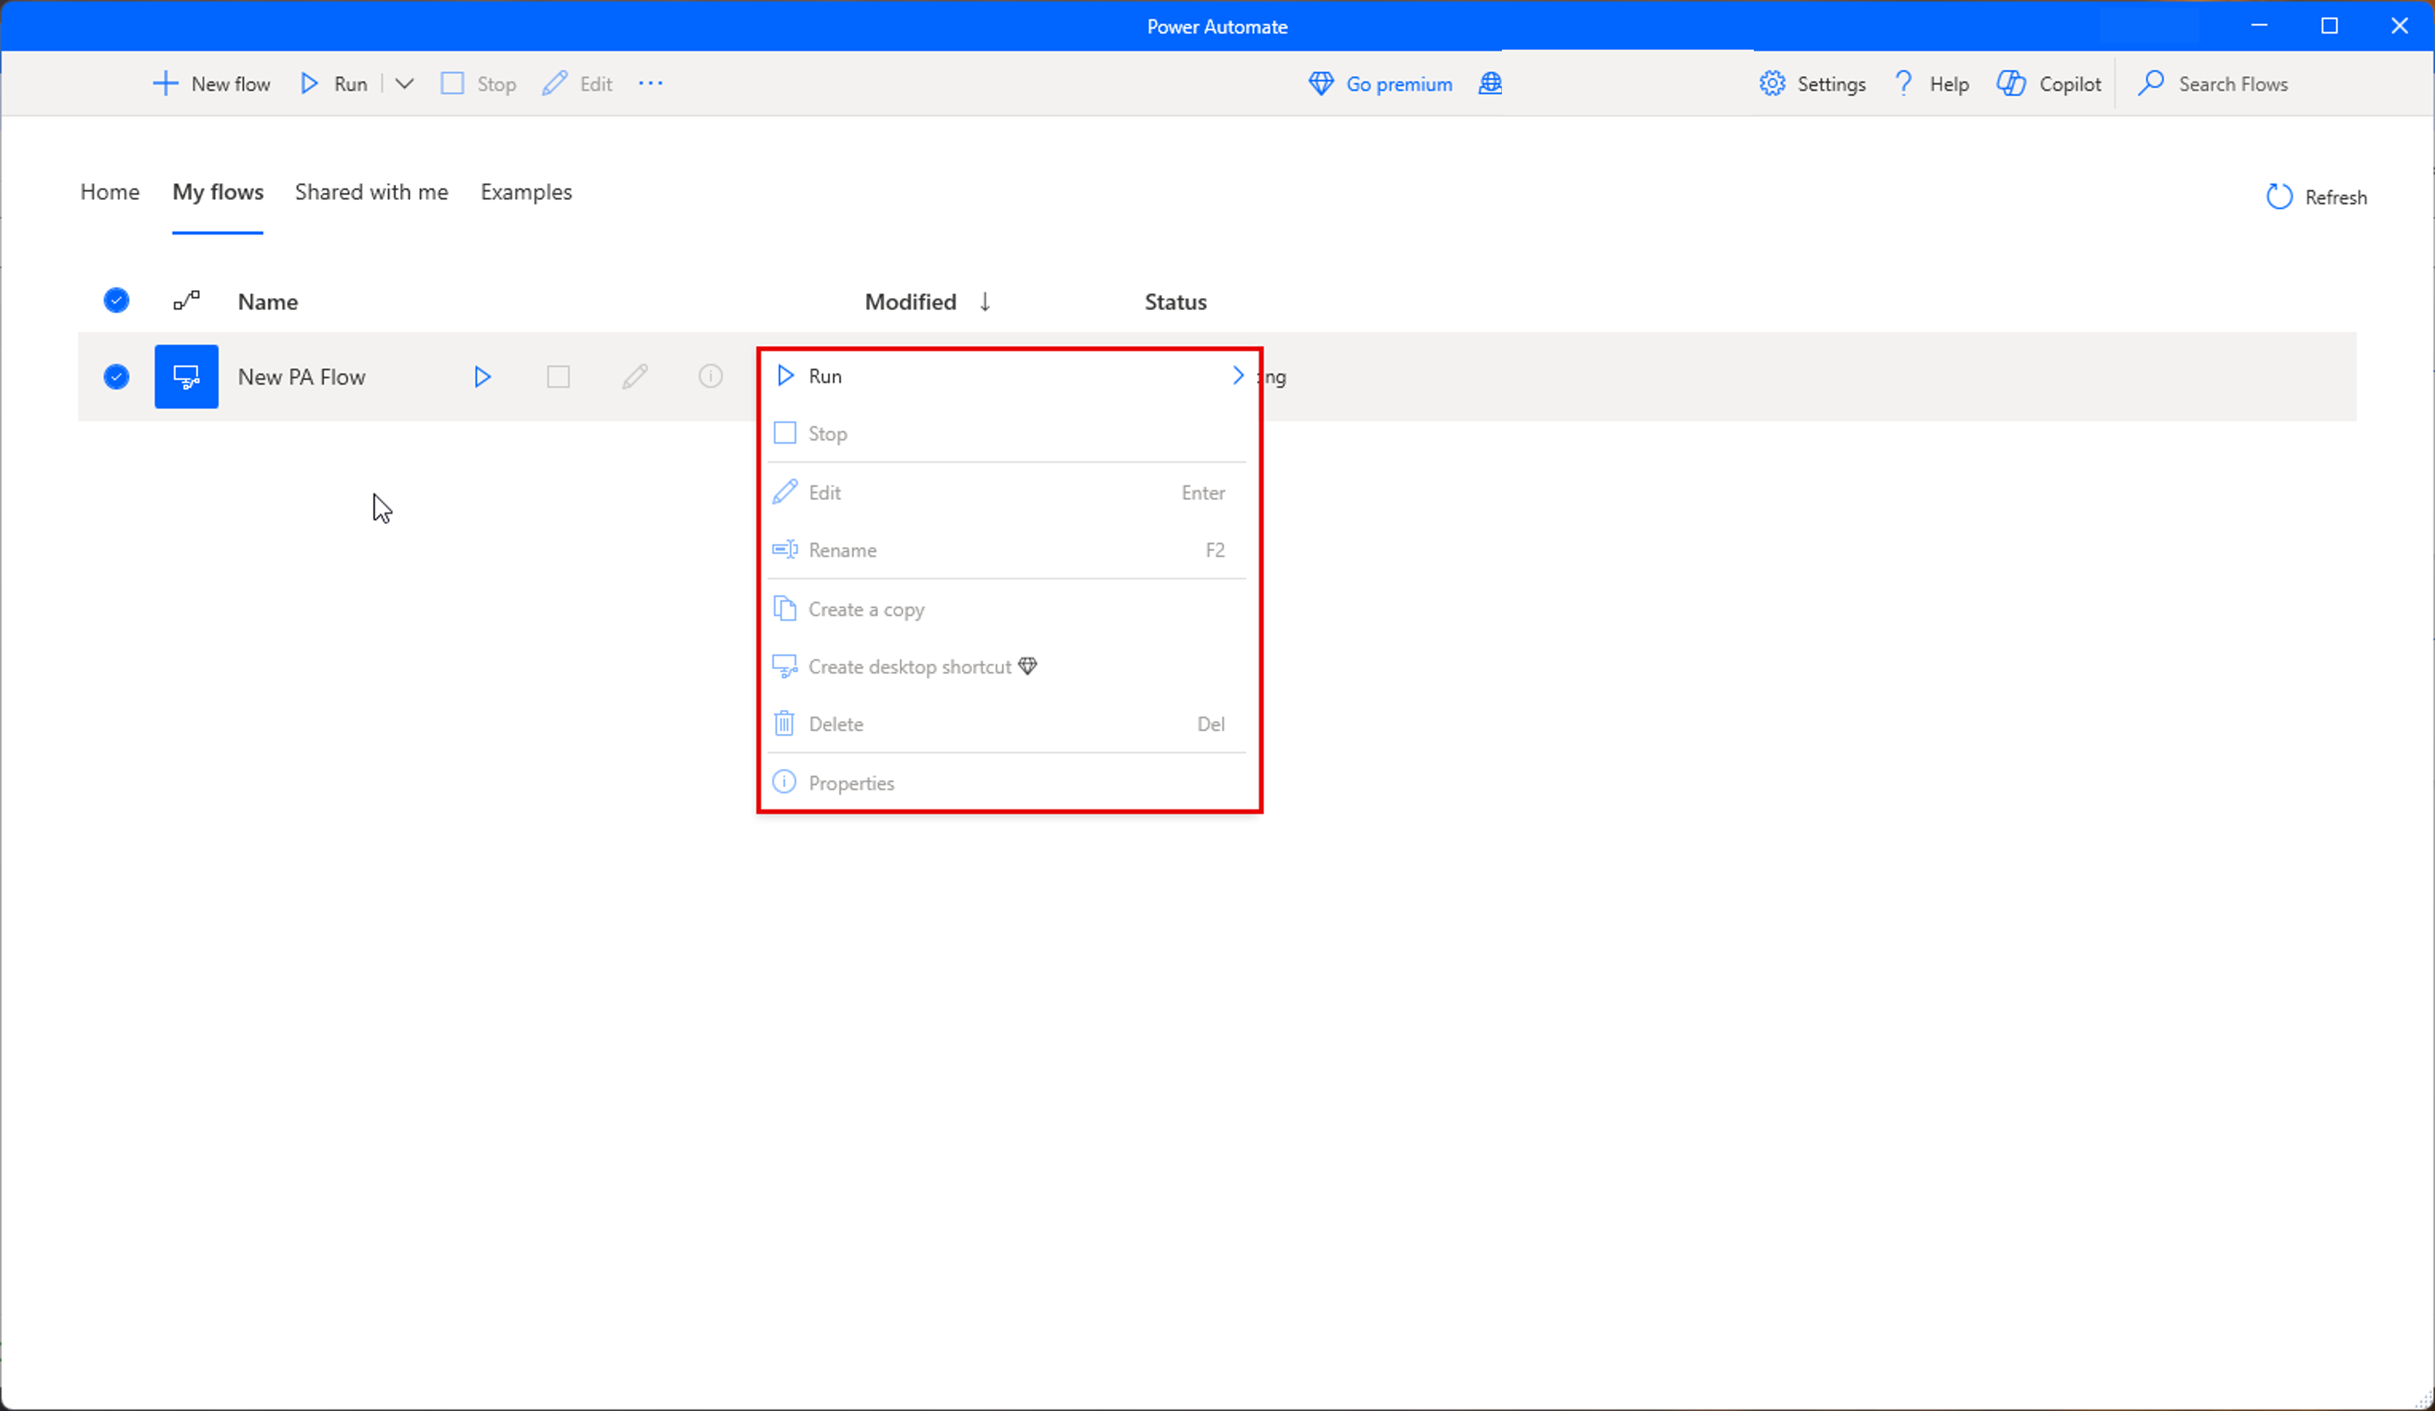Open the Copilot panel
This screenshot has height=1411, width=2435.
tap(2050, 84)
